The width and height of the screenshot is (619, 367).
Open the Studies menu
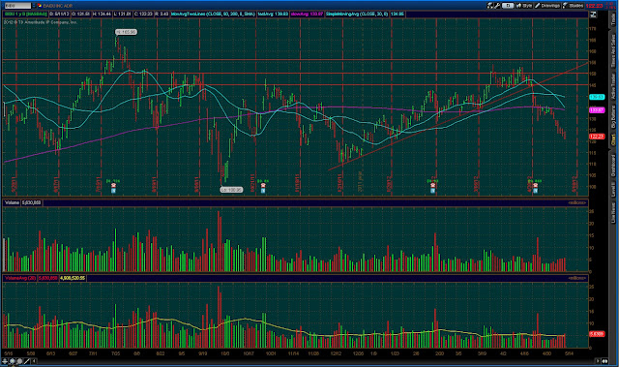pos(574,6)
